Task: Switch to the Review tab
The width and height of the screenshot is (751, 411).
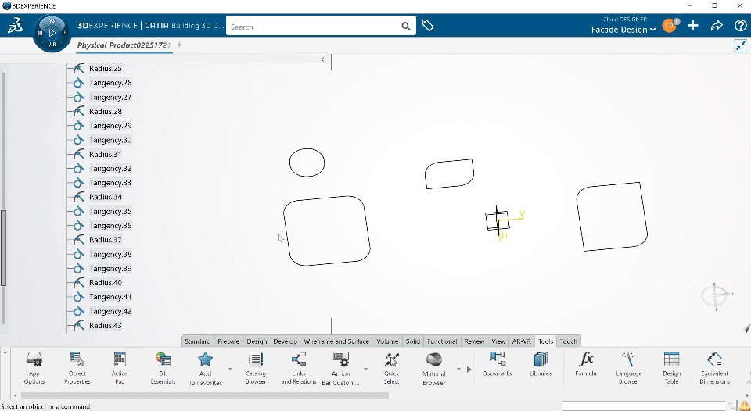Action: click(x=474, y=341)
